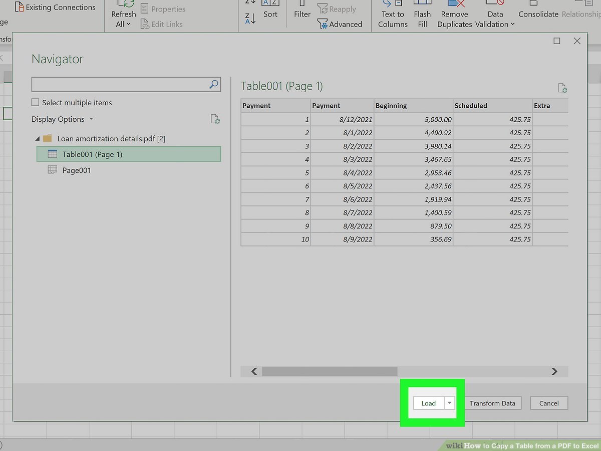Screen dimensions: 601x451
Task: Click Remove Duplicates in the ribbon
Action: (x=454, y=14)
